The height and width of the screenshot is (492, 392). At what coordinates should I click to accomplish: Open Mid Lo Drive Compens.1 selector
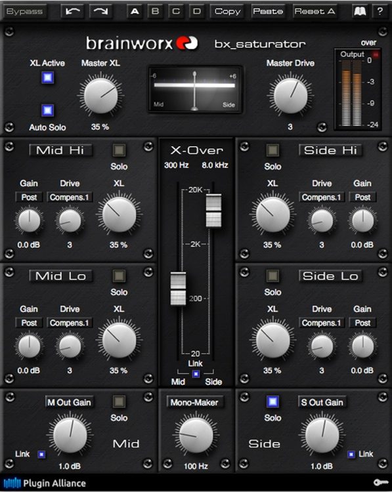tap(70, 323)
